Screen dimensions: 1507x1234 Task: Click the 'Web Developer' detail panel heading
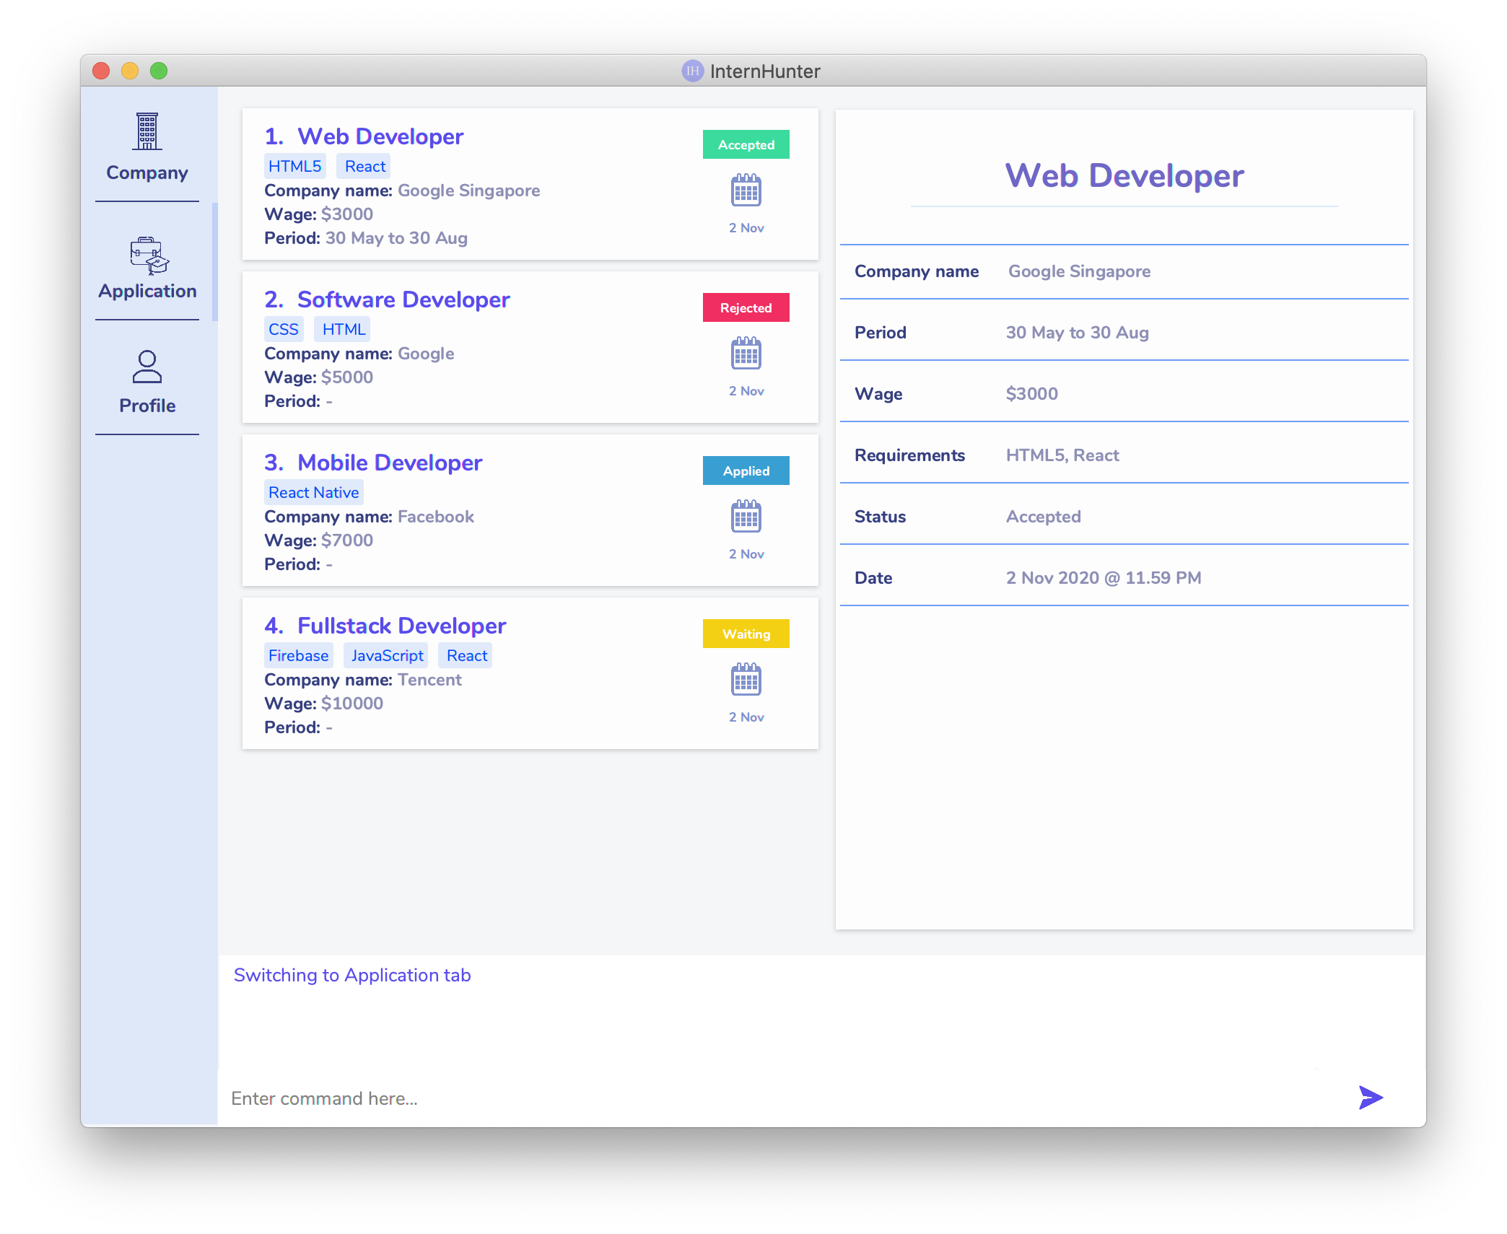[1124, 176]
